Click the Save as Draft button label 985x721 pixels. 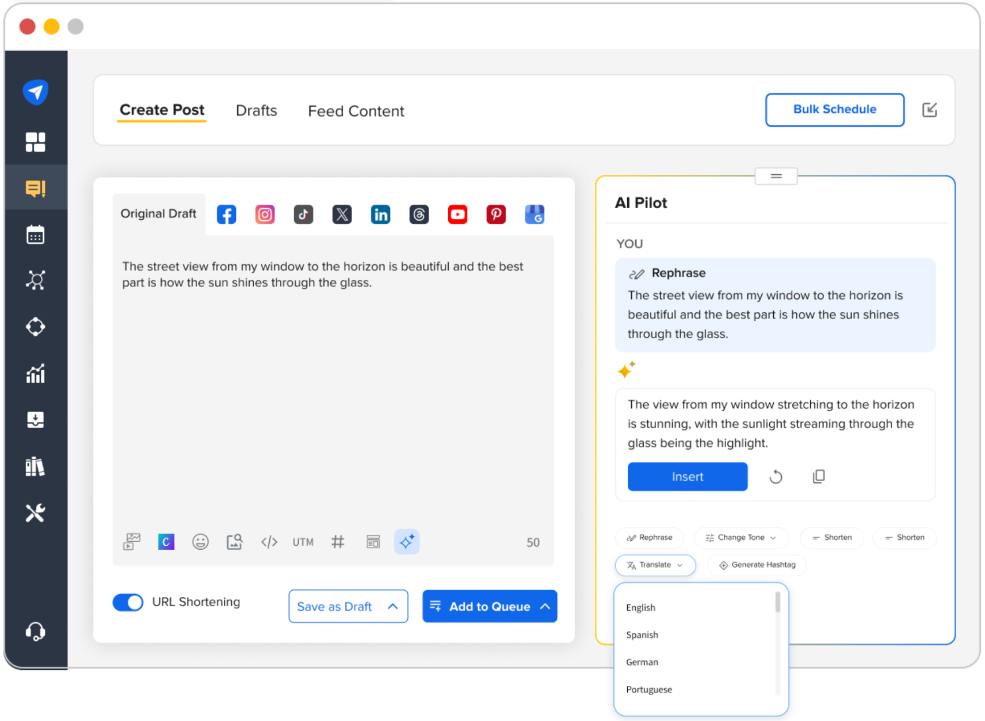pos(334,607)
